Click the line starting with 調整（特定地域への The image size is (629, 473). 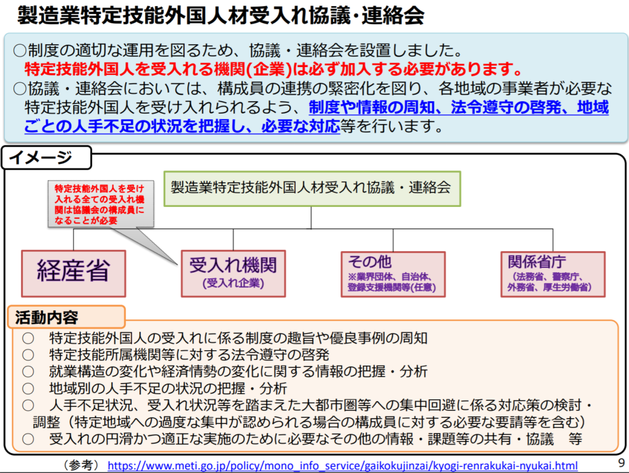coord(309,423)
